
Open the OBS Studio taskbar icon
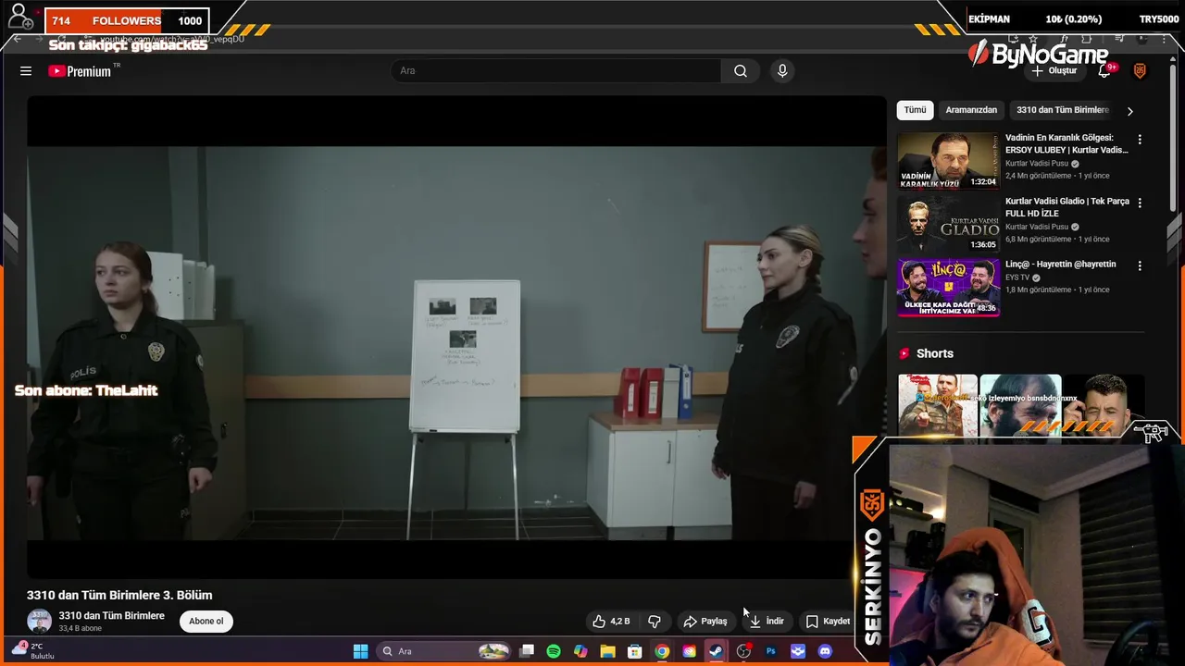tap(743, 651)
